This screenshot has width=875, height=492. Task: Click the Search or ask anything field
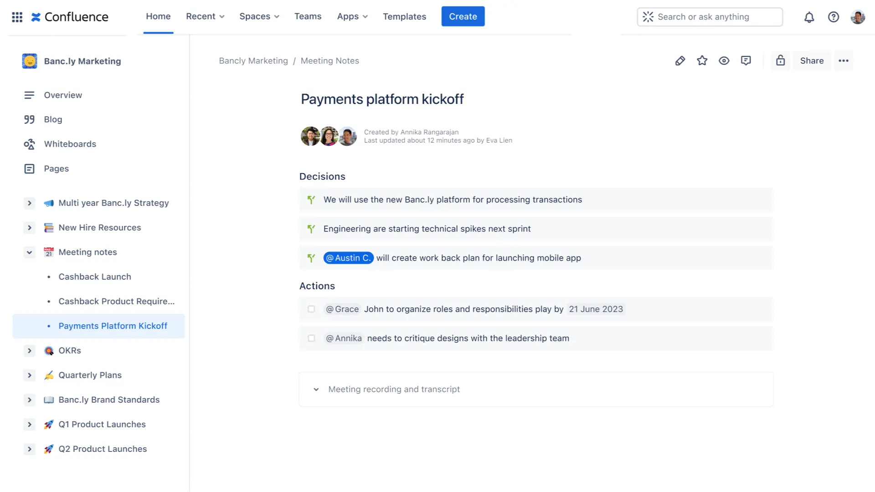tap(710, 17)
